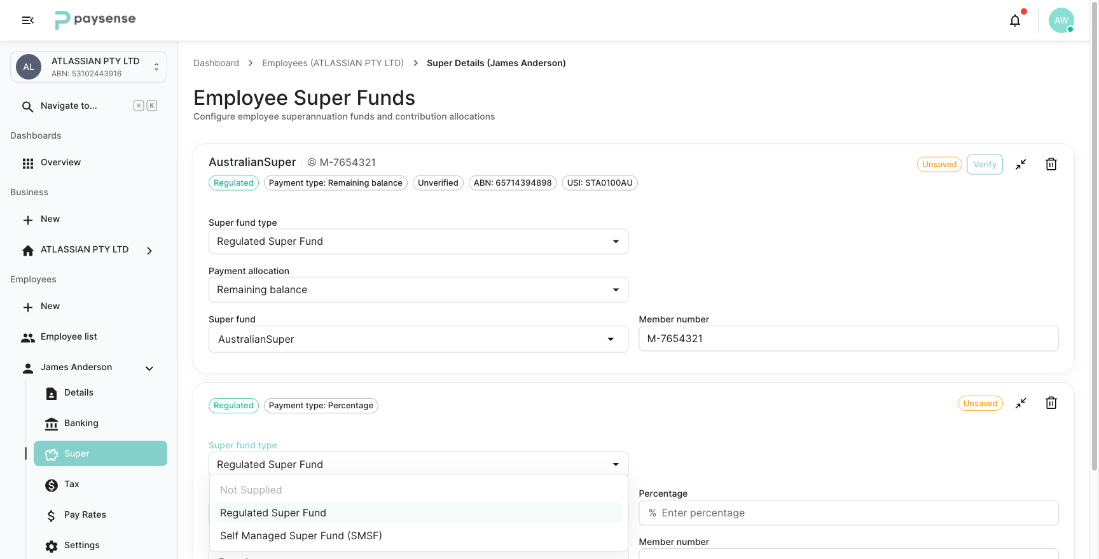Viewport: 1099px width, 559px height.
Task: Expand the ATLASSIAN PTY LTD business chevron
Action: coord(149,251)
